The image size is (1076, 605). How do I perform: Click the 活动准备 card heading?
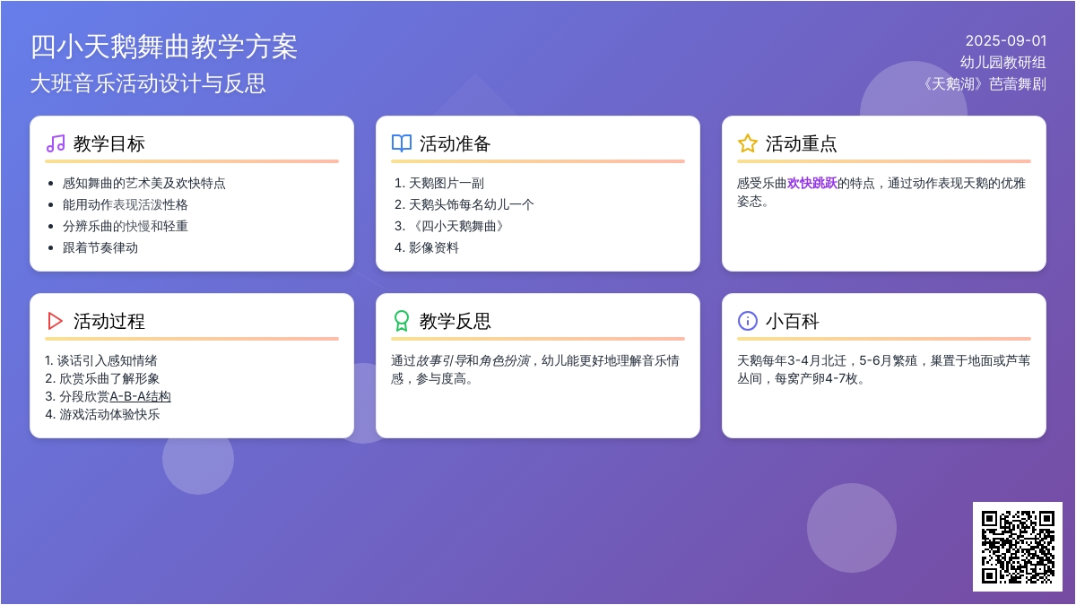[x=456, y=143]
